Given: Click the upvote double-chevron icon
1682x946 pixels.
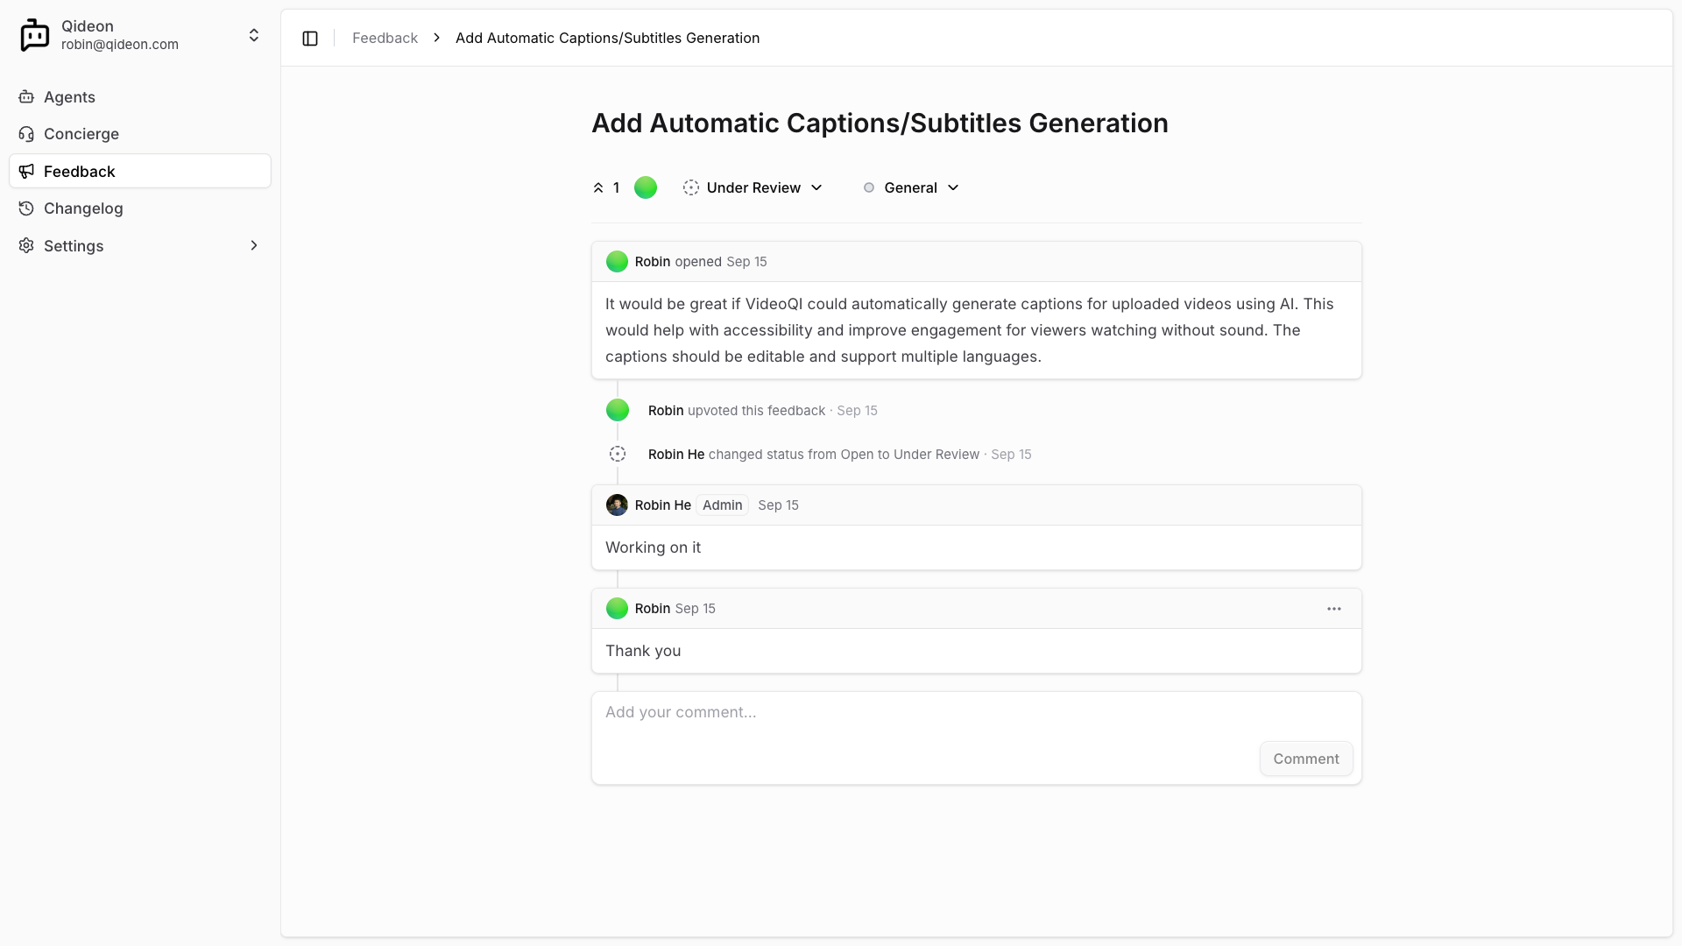Looking at the screenshot, I should point(598,187).
